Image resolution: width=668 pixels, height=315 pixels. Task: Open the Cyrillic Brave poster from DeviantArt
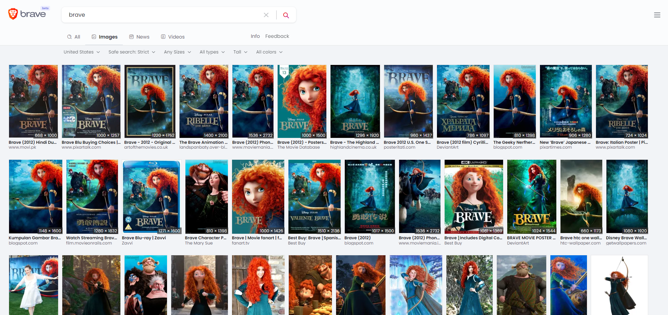[x=463, y=101]
